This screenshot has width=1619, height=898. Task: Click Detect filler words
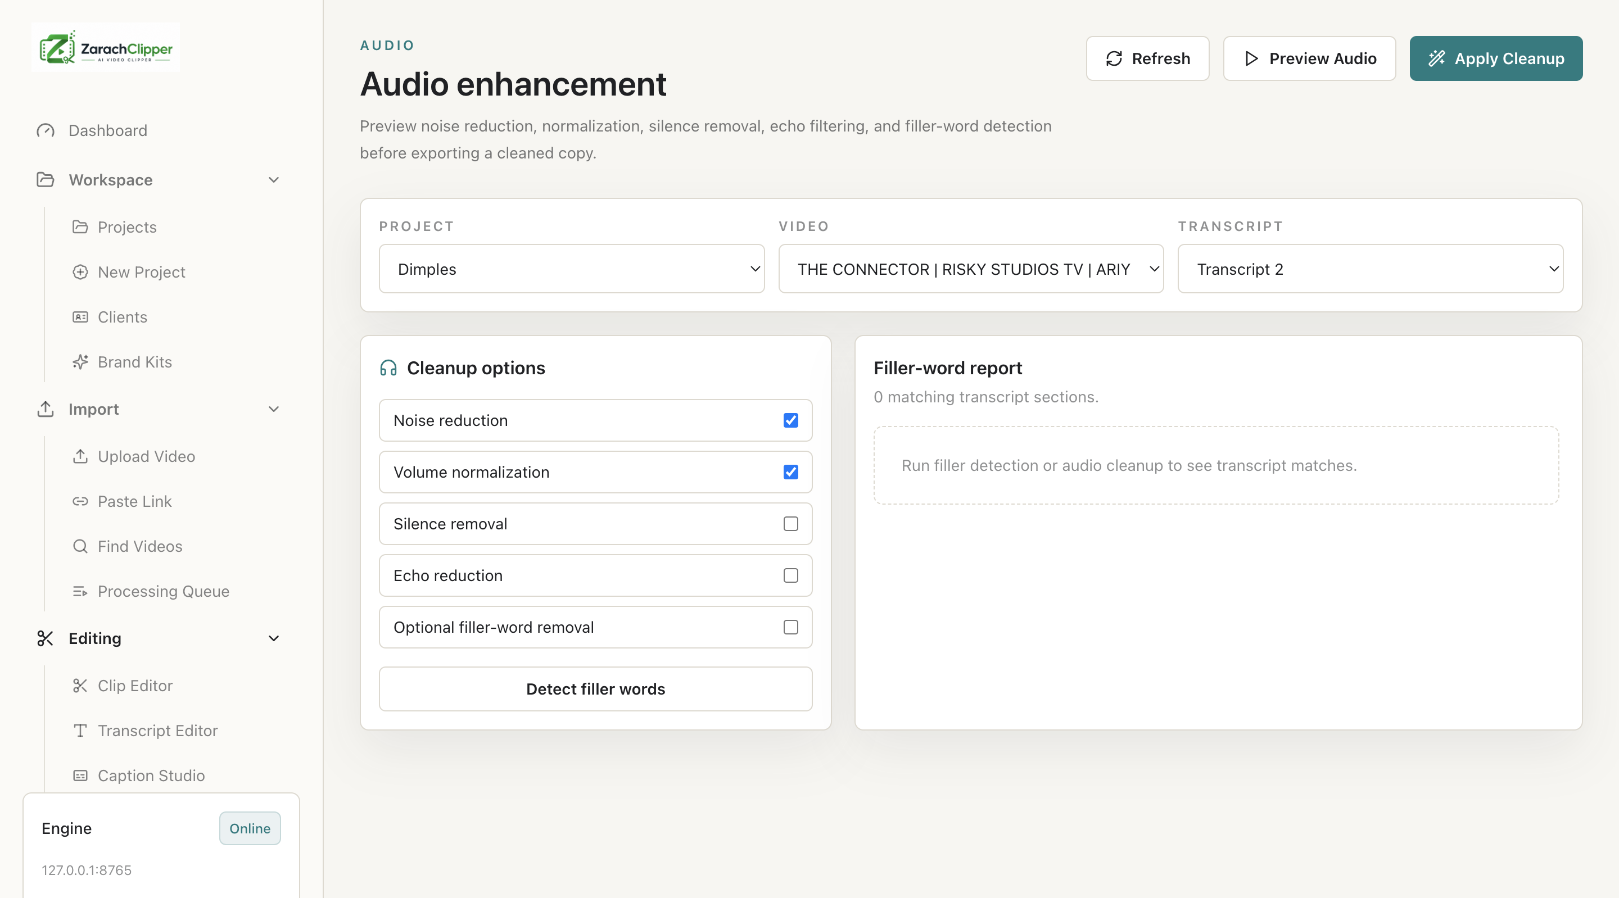pos(595,689)
